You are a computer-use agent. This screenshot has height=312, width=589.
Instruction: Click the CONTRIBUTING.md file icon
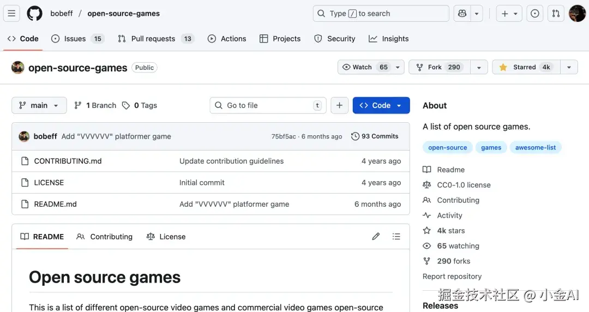tap(25, 161)
